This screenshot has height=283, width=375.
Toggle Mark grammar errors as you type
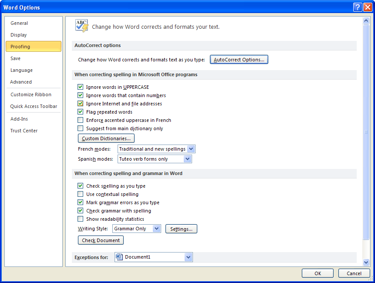click(80, 202)
